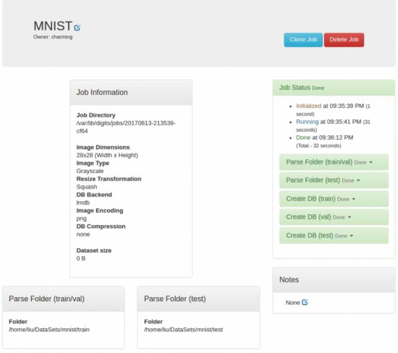Click the edit icon next to MNIST title

click(x=77, y=27)
